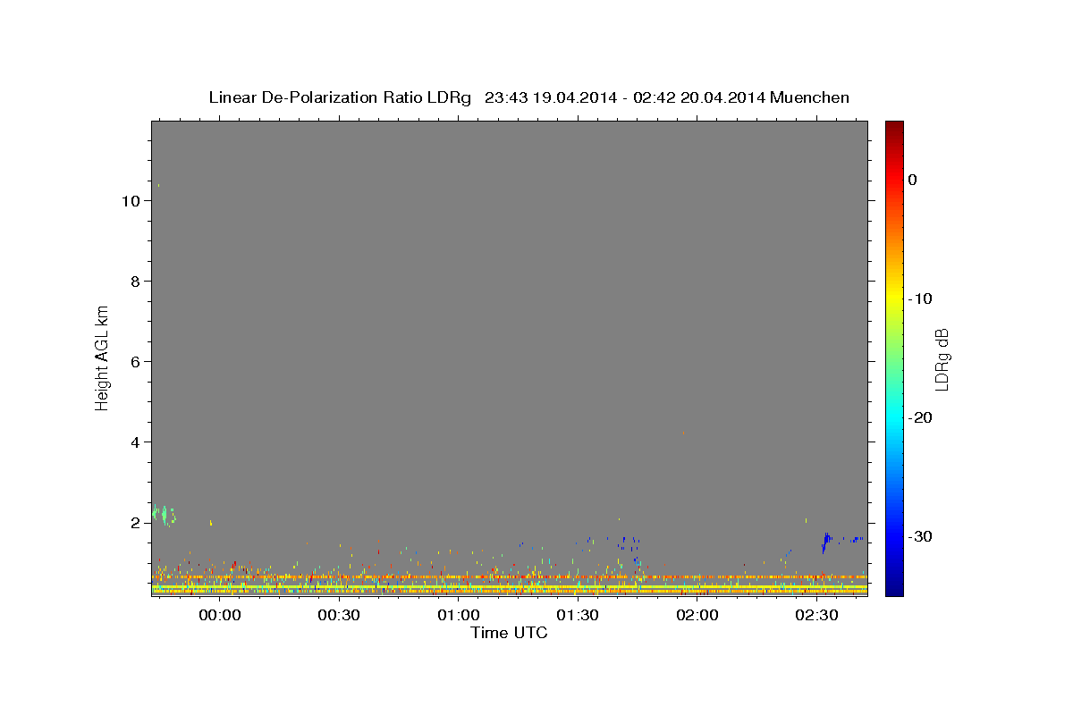This screenshot has height=715, width=1073.
Task: Click the 00:00 time axis label
Action: tap(219, 615)
